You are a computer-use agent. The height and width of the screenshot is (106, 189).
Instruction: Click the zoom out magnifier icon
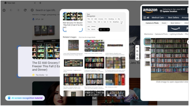click(x=137, y=55)
